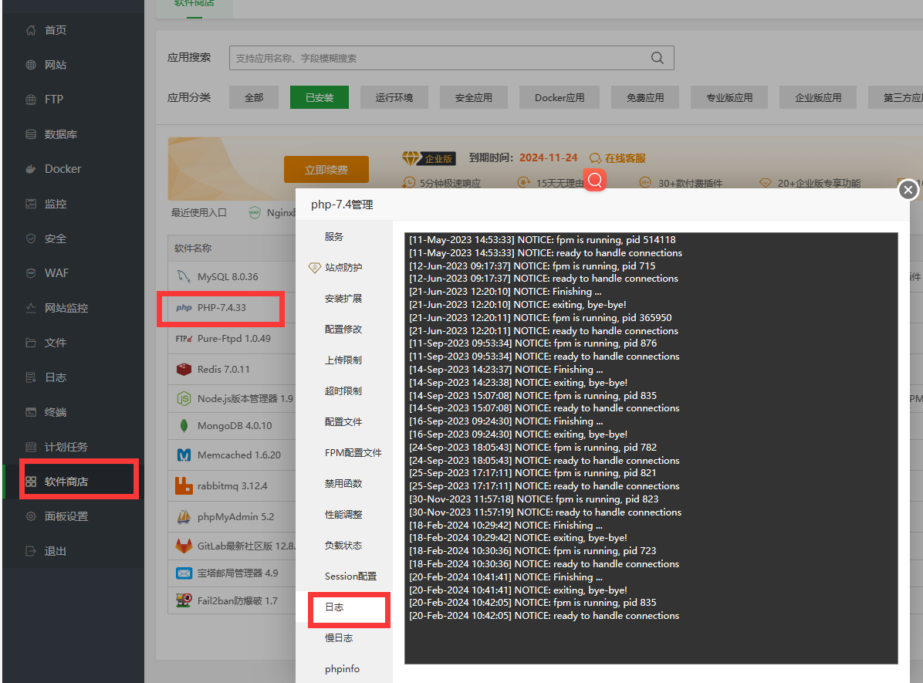Click the rabbitmq orange icon
923x683 pixels.
point(184,485)
